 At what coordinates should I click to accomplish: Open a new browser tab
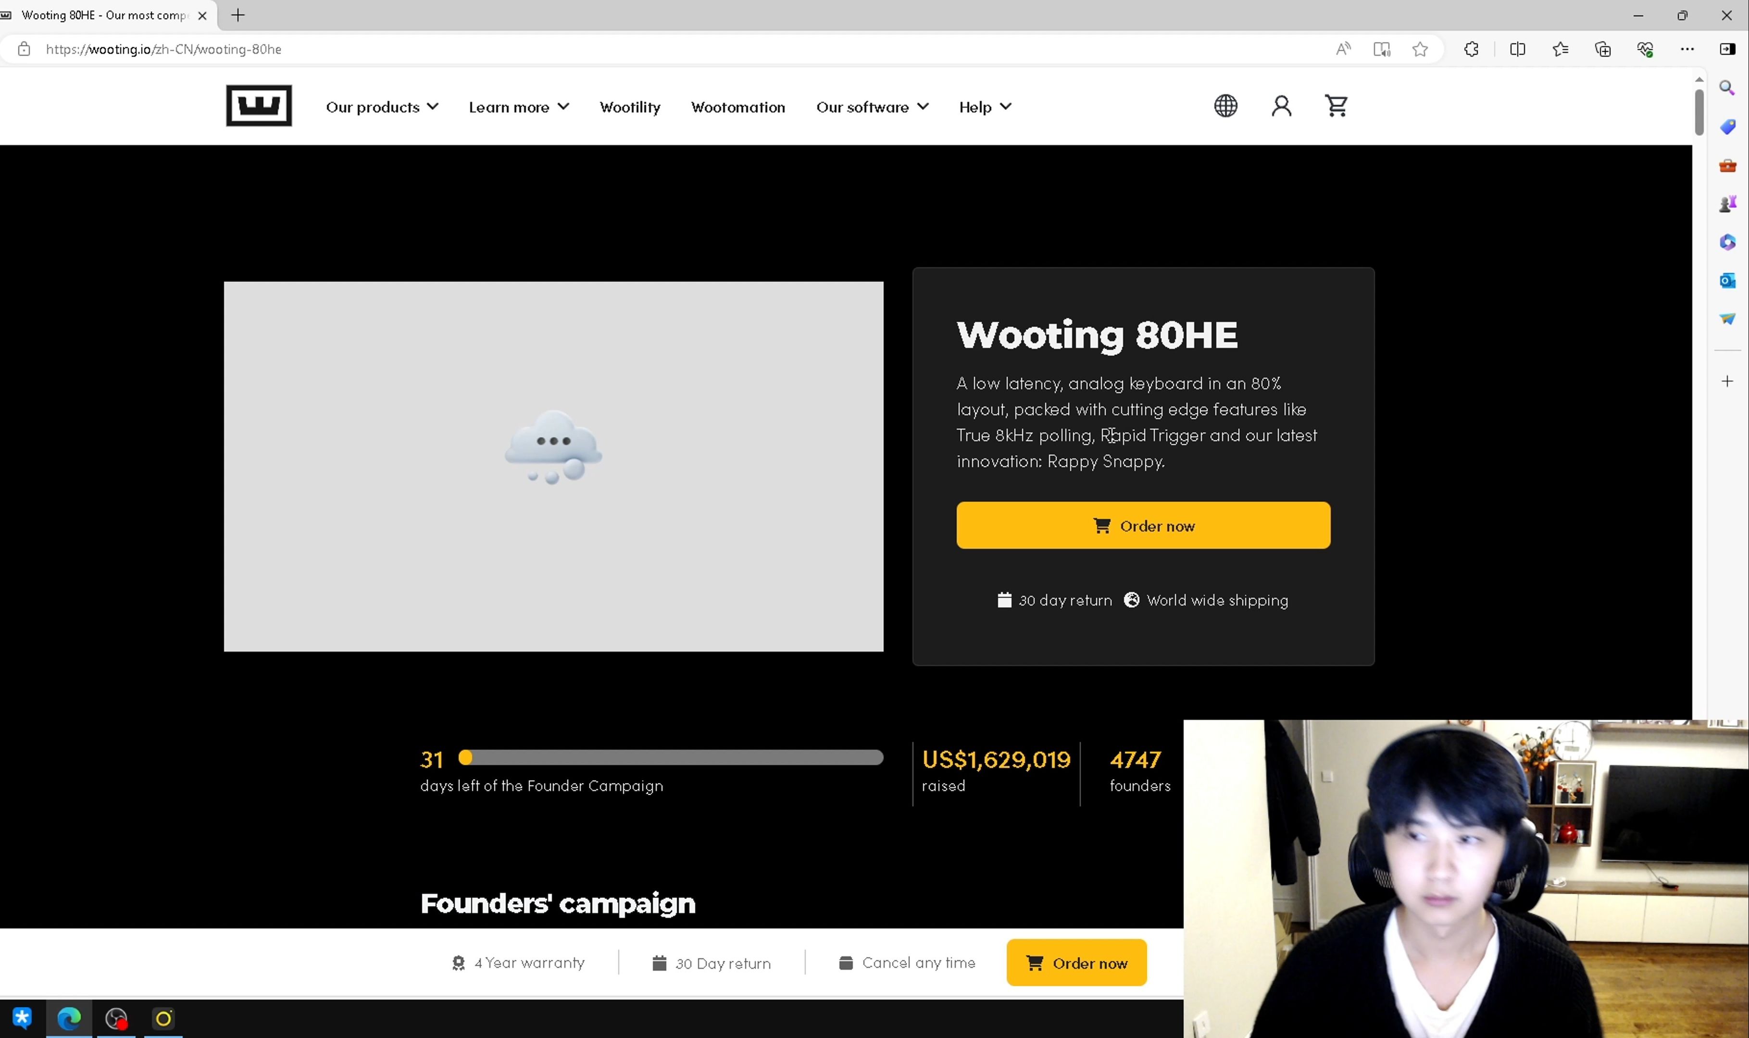coord(238,15)
